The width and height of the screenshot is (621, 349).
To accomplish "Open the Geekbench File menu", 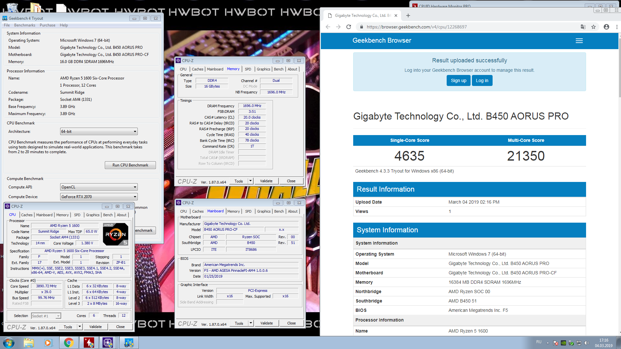I will pos(7,25).
